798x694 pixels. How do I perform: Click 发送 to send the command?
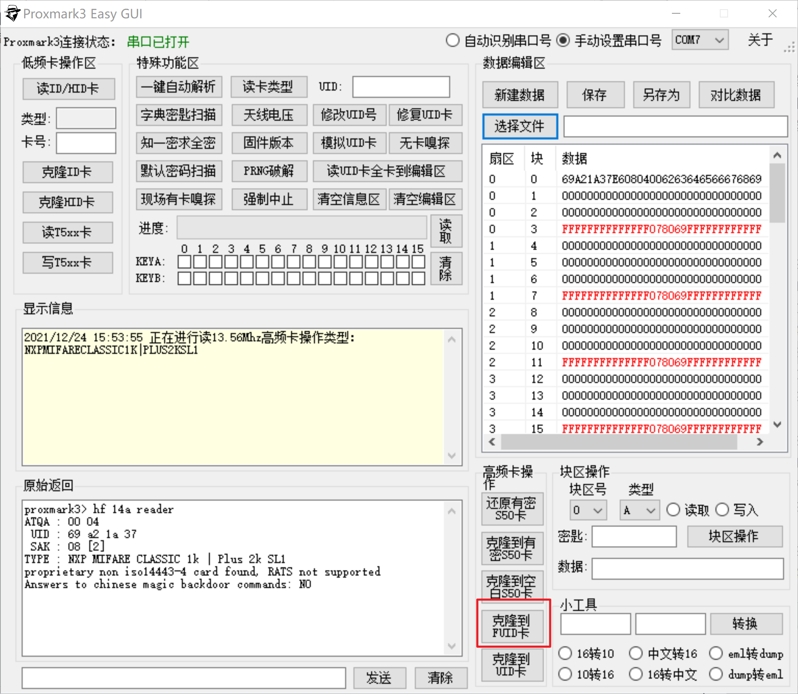click(x=379, y=678)
